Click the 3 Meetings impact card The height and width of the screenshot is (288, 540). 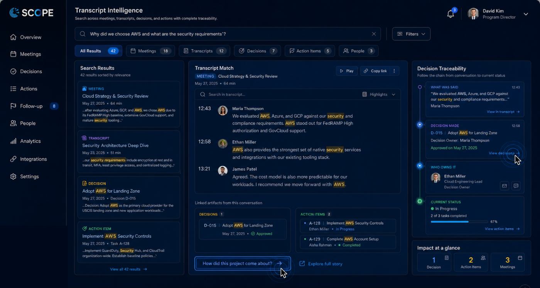coord(507,263)
